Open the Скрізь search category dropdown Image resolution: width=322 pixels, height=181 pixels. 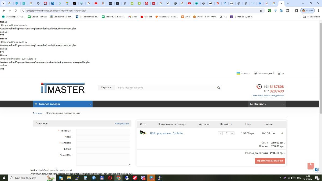106,88
